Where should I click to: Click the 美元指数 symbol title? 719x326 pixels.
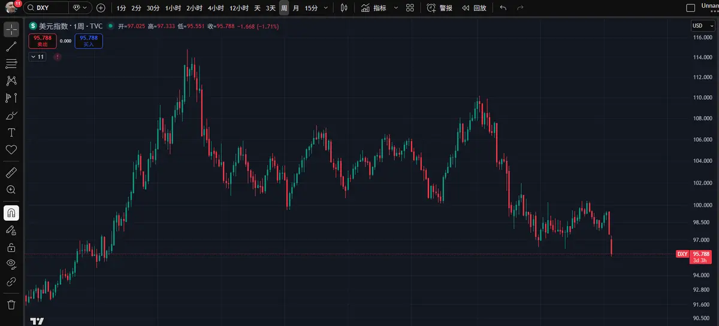pos(53,26)
